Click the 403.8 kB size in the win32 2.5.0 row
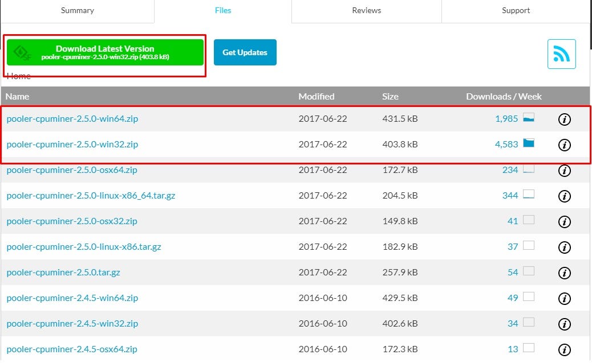This screenshot has width=592, height=363. pyautogui.click(x=400, y=144)
